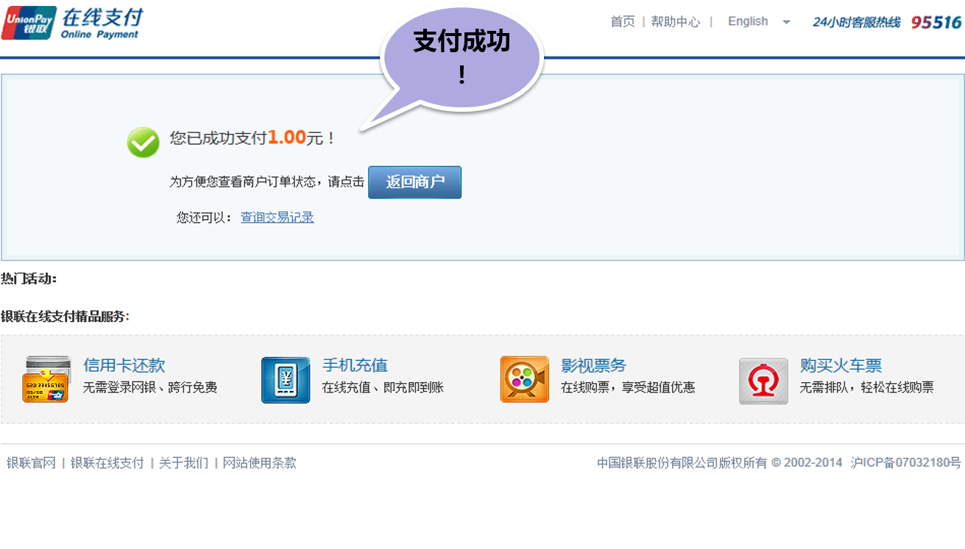Open the 手机充值 service link
Image resolution: width=965 pixels, height=549 pixels.
point(355,365)
